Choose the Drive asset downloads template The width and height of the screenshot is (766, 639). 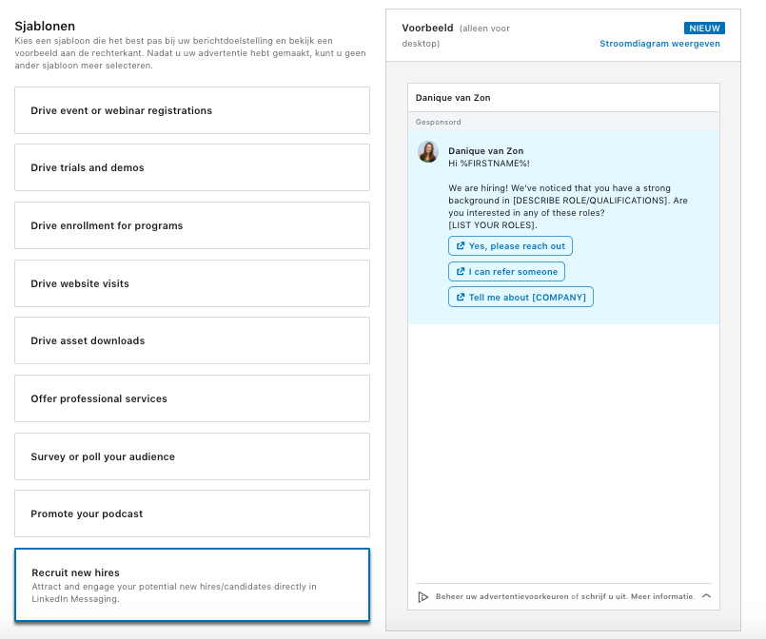click(192, 340)
